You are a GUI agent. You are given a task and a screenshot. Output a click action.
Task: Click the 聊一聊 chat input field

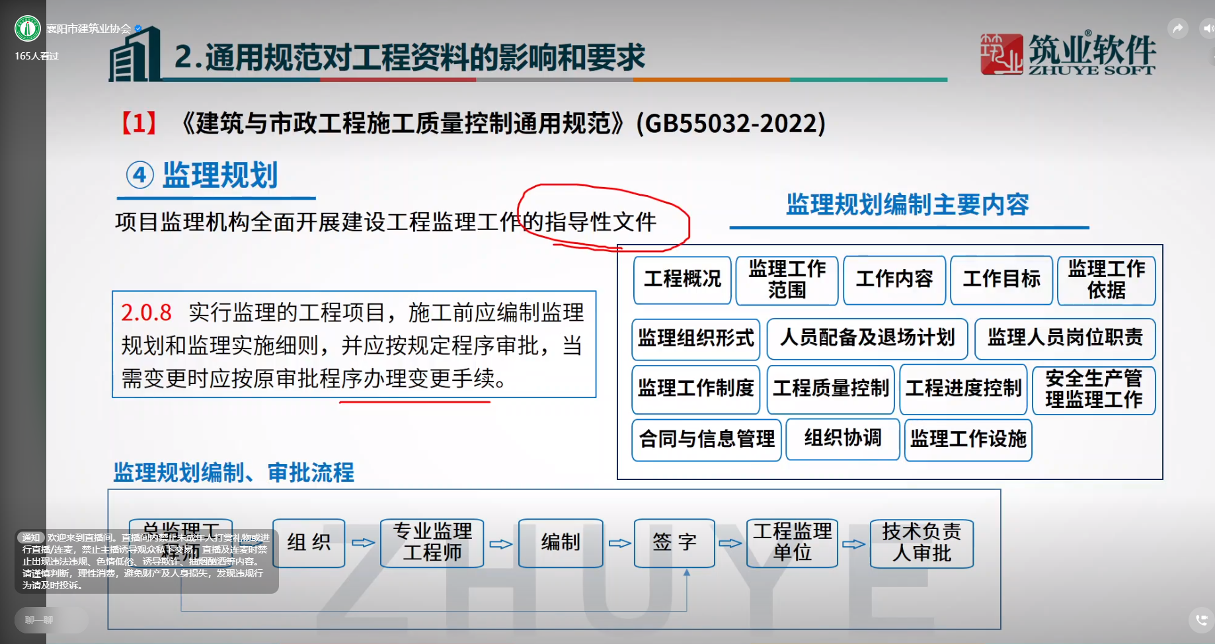pos(51,620)
